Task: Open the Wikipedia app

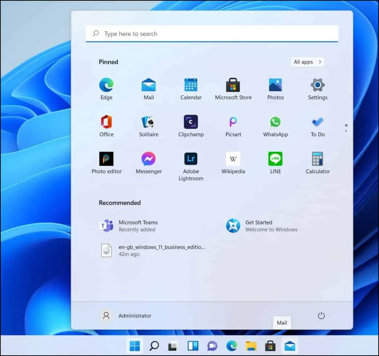Action: [233, 163]
